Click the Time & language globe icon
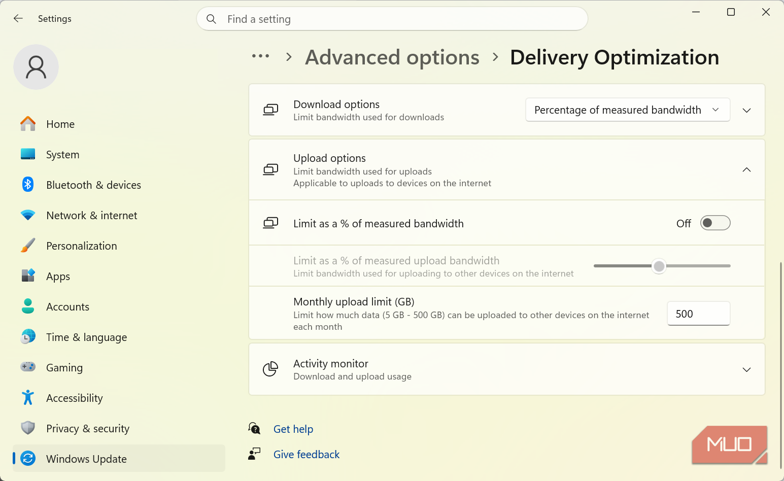784x481 pixels. tap(28, 336)
